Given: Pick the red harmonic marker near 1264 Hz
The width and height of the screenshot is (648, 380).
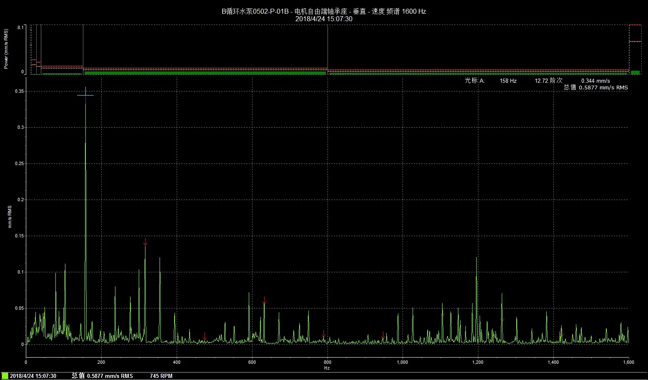Looking at the screenshot, I should [x=502, y=319].
